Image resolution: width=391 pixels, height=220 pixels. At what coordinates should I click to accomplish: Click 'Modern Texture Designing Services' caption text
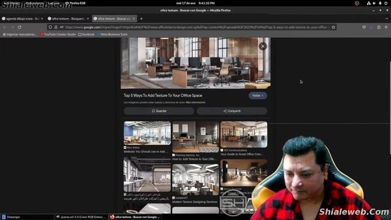click(195, 202)
